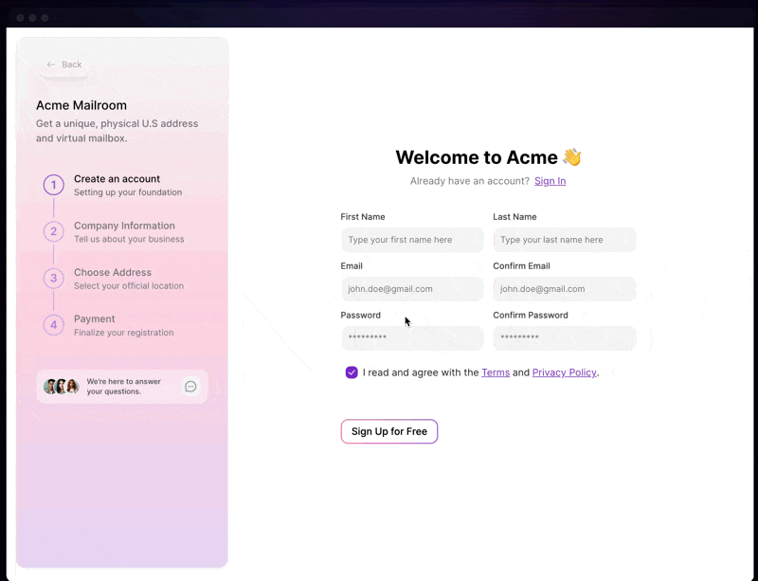Click the step 3 circle for Choose Address

point(54,278)
